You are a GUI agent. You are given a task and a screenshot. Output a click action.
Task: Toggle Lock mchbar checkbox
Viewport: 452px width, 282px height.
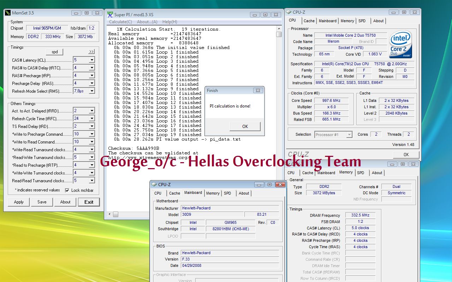pyautogui.click(x=67, y=190)
